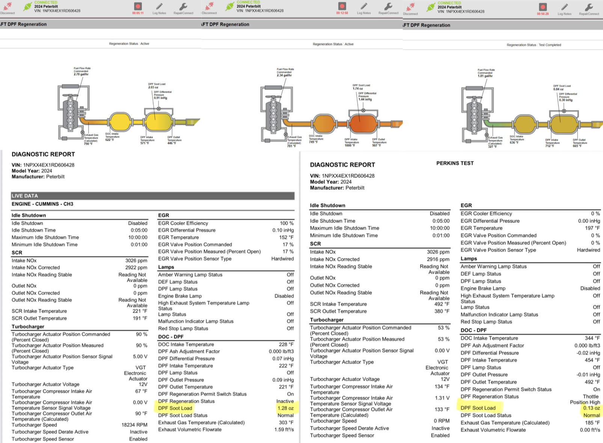This screenshot has width=603, height=443.
Task: Click 'ENGINE - CUMMINS - CH3' heading
Action: point(42,204)
